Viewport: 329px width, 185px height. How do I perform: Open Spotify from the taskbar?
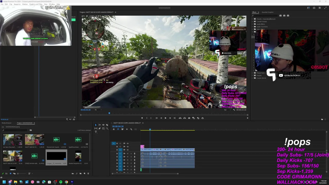tap(61, 182)
